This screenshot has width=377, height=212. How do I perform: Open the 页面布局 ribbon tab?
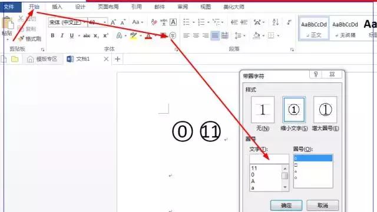click(108, 6)
